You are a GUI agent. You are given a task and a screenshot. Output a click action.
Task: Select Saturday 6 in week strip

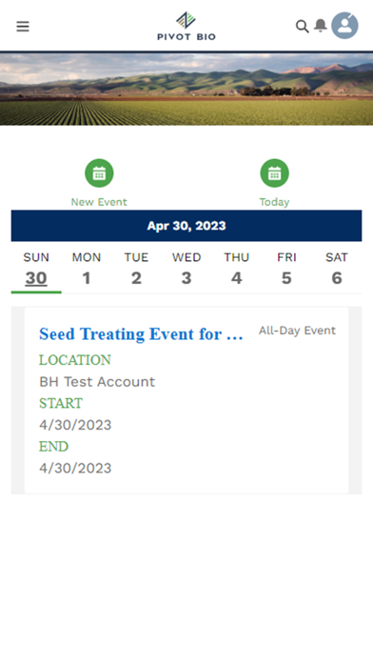337,269
